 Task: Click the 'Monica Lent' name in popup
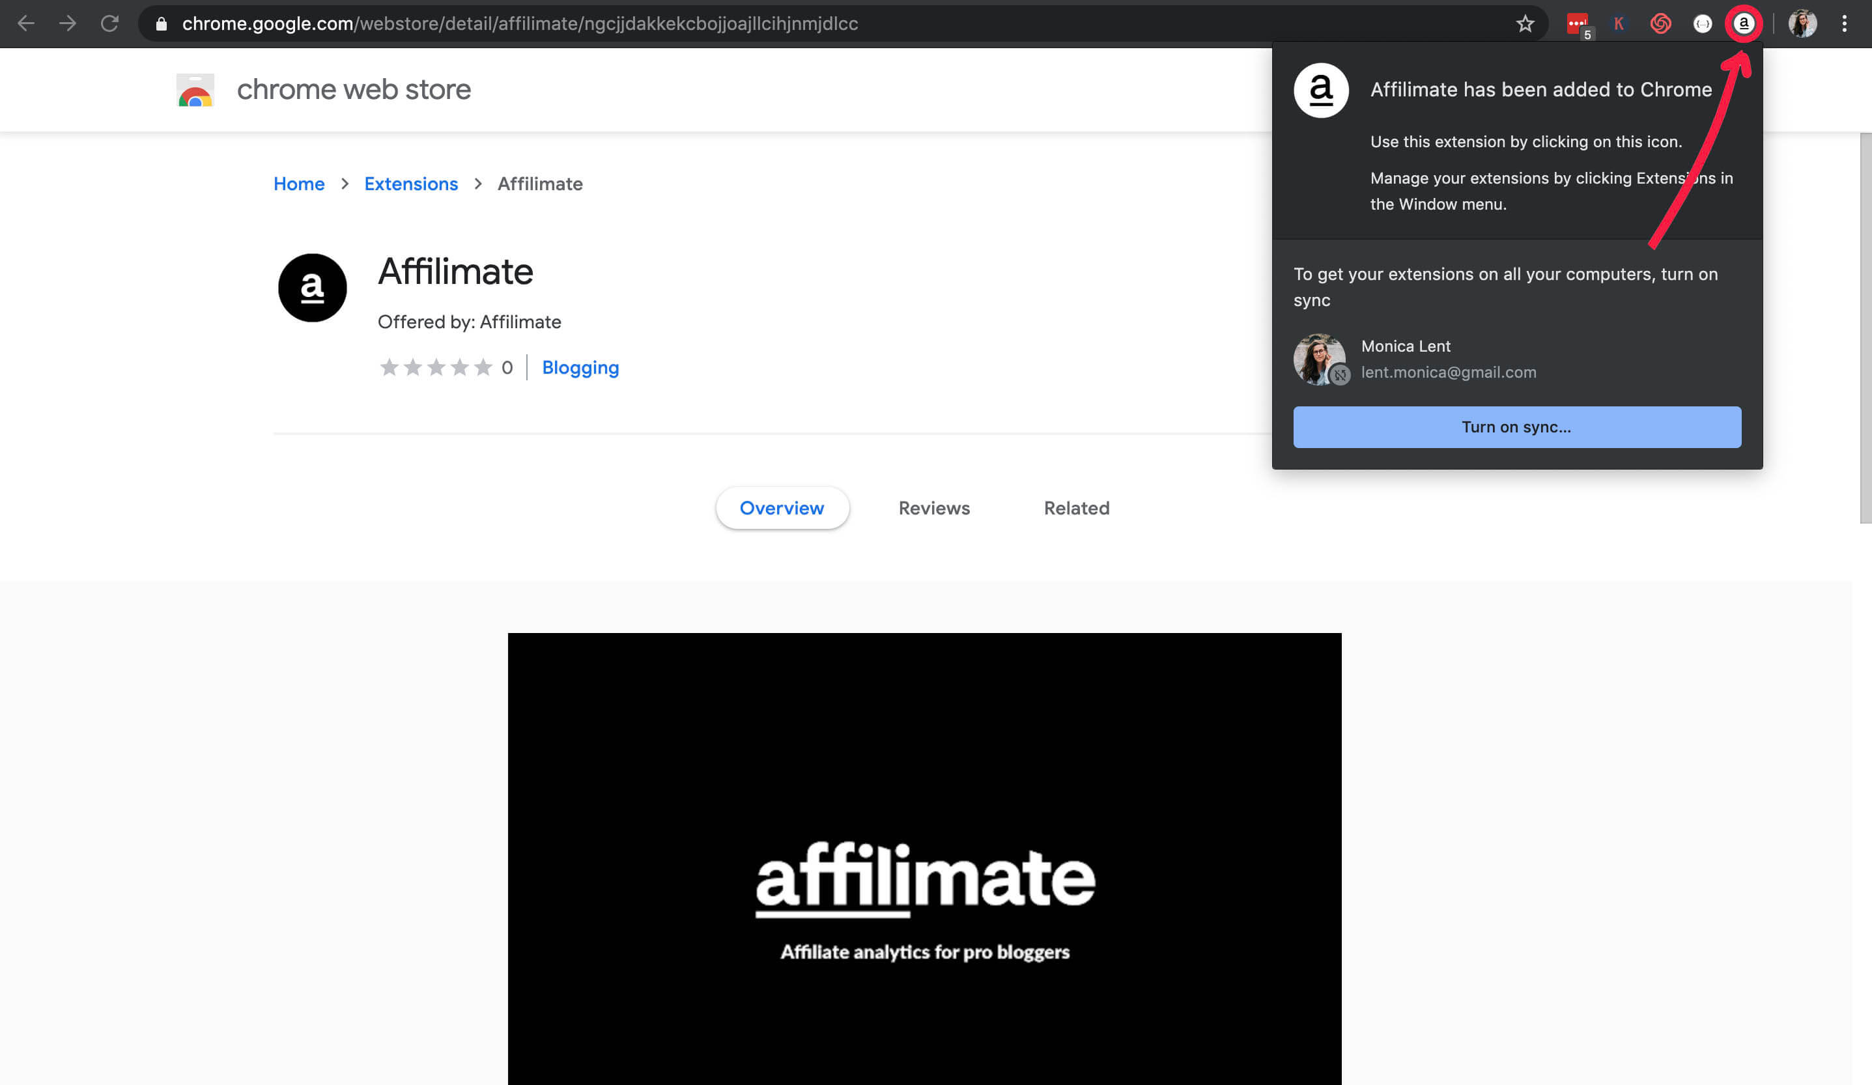(x=1406, y=346)
